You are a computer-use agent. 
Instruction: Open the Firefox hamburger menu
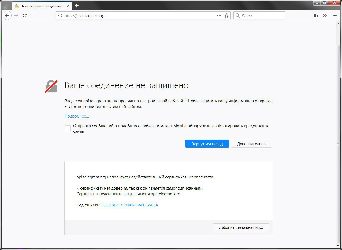click(335, 15)
